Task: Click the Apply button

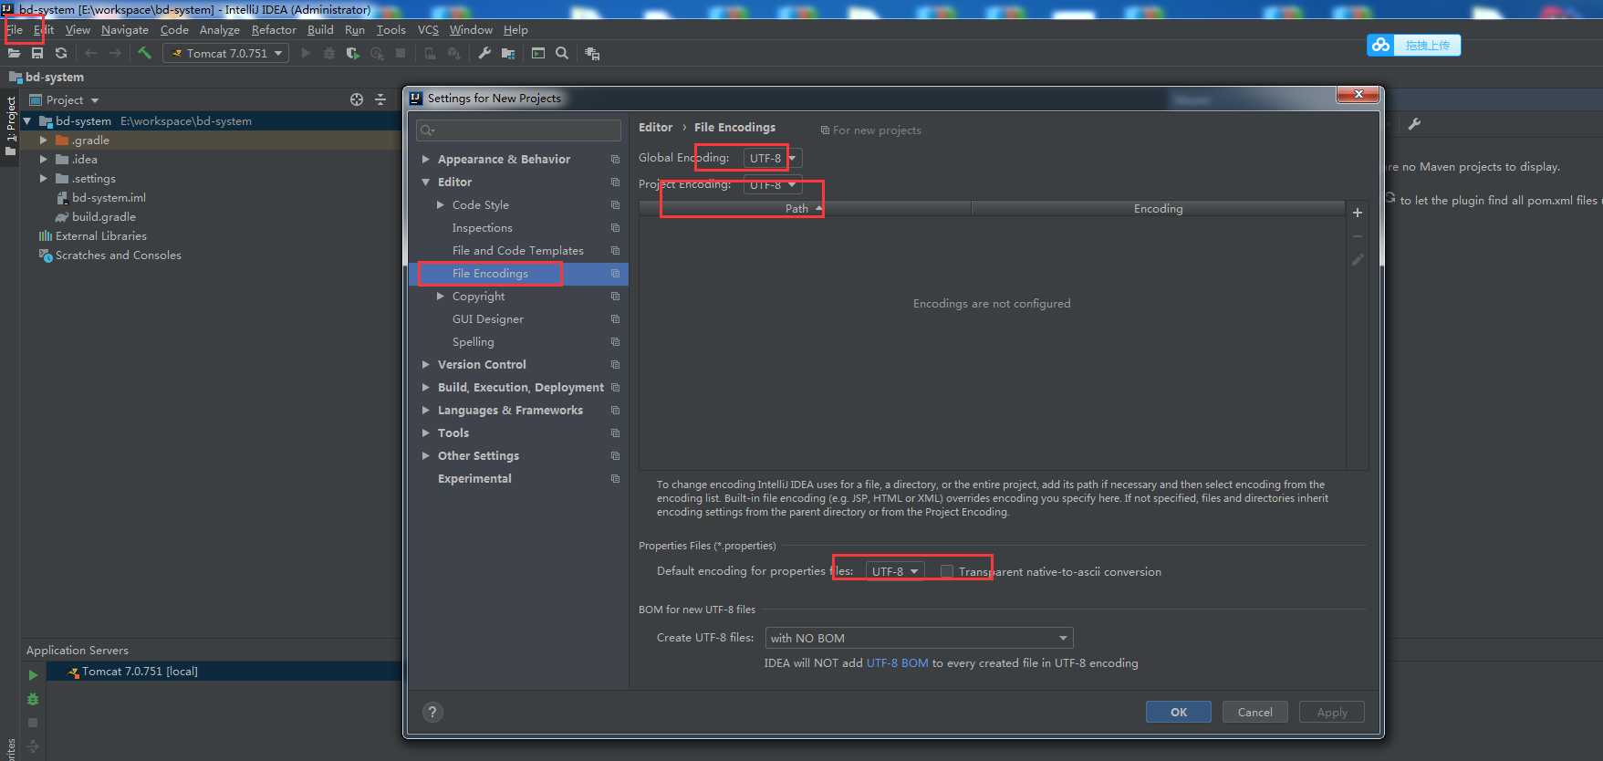Action: tap(1332, 712)
